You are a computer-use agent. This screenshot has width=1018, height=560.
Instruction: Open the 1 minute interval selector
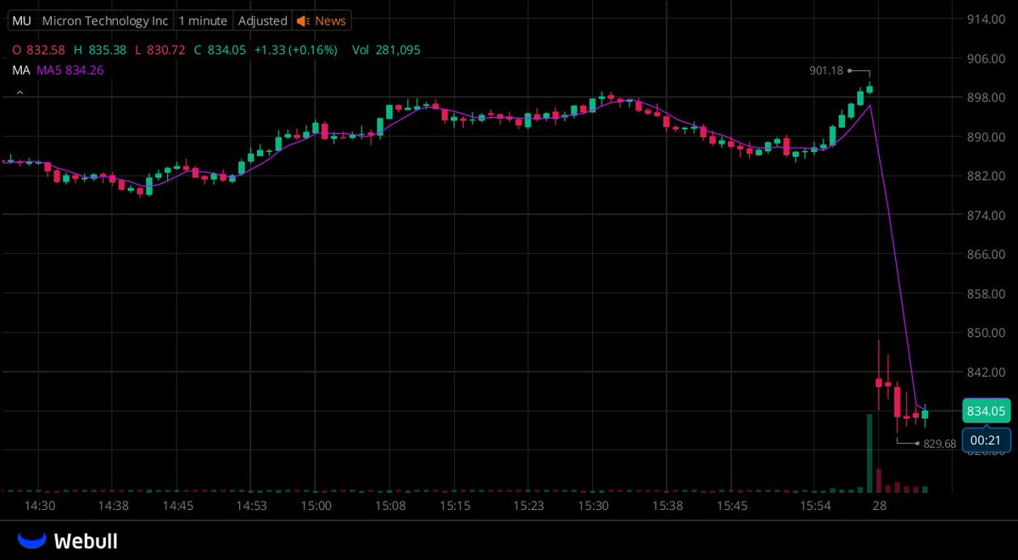click(x=203, y=20)
